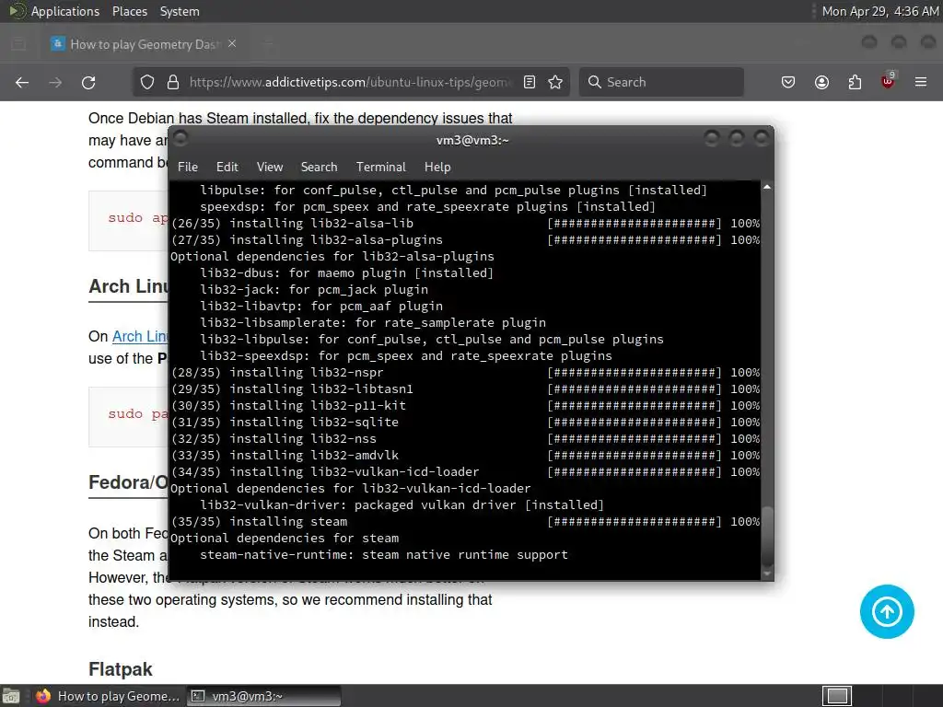The width and height of the screenshot is (943, 707).
Task: Open Firefox hamburger application menu
Action: 921,82
